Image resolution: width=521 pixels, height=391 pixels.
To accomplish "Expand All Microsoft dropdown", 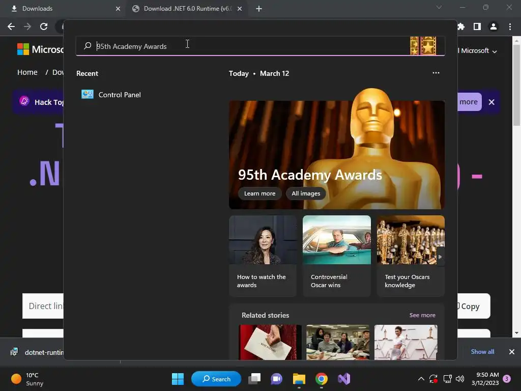I will coord(478,51).
